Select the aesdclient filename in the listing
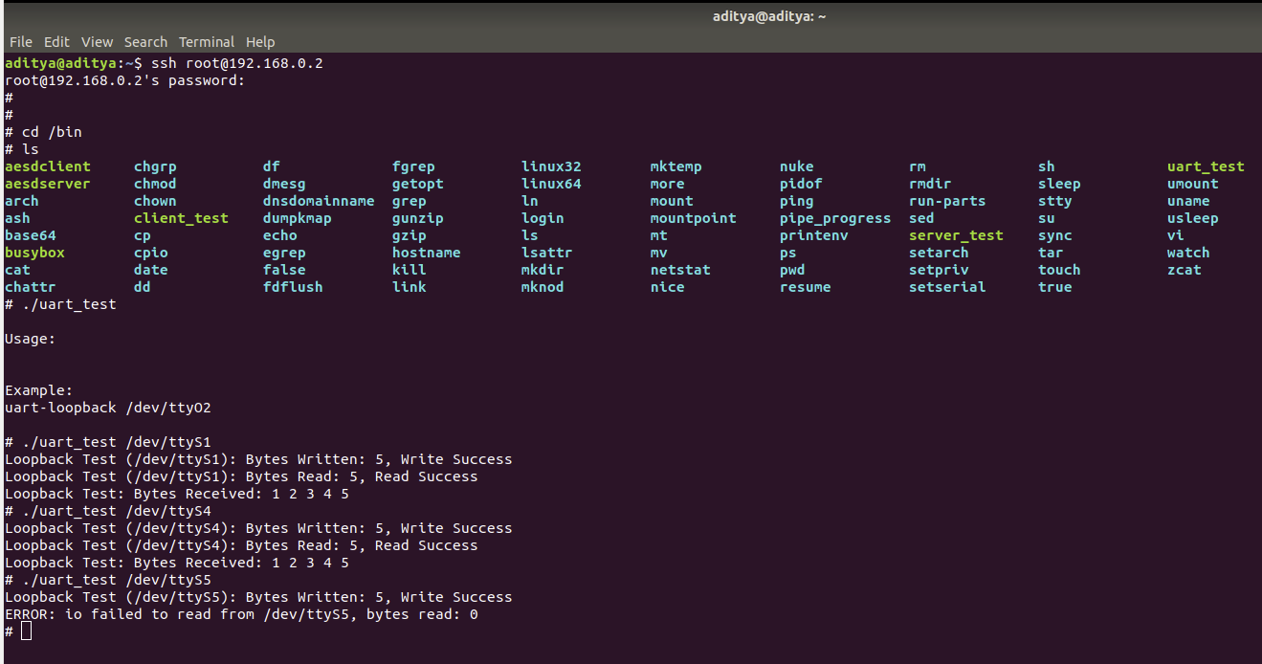 [x=47, y=166]
